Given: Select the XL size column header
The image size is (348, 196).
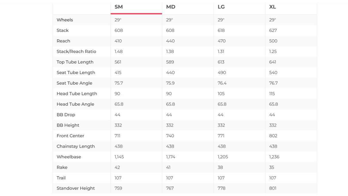Looking at the screenshot, I should click(272, 7).
